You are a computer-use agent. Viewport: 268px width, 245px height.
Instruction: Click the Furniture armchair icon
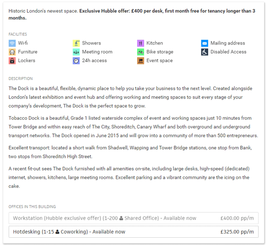(x=12, y=52)
